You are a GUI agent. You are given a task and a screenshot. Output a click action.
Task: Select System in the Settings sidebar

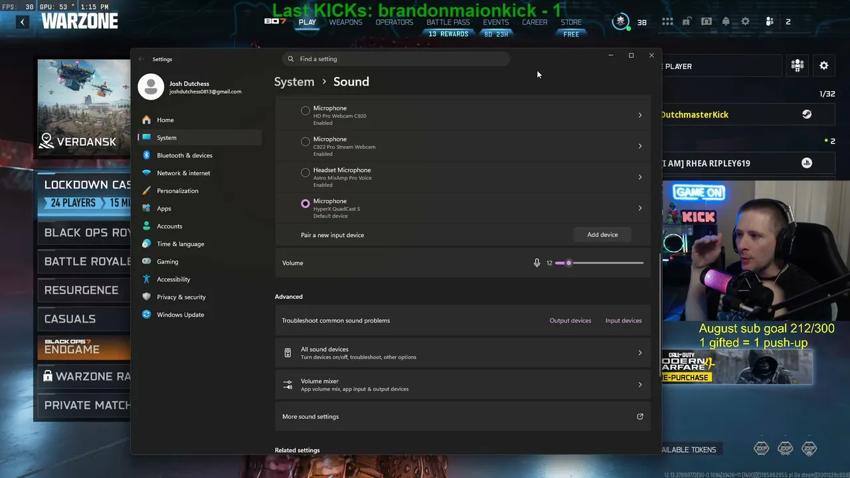[x=199, y=137]
